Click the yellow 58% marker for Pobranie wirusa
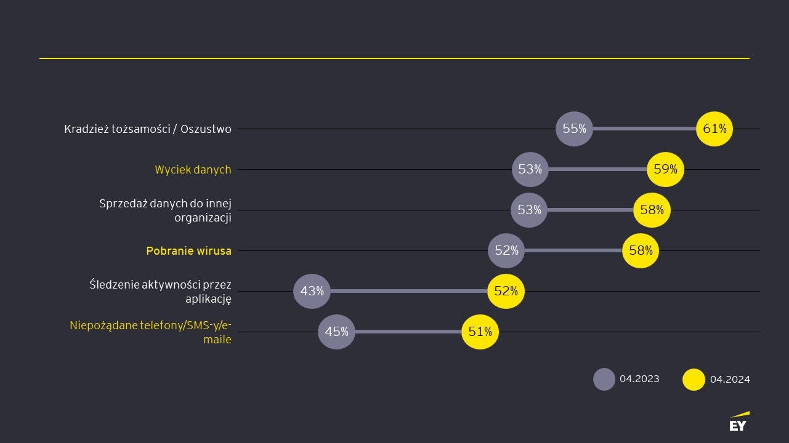 (x=641, y=250)
